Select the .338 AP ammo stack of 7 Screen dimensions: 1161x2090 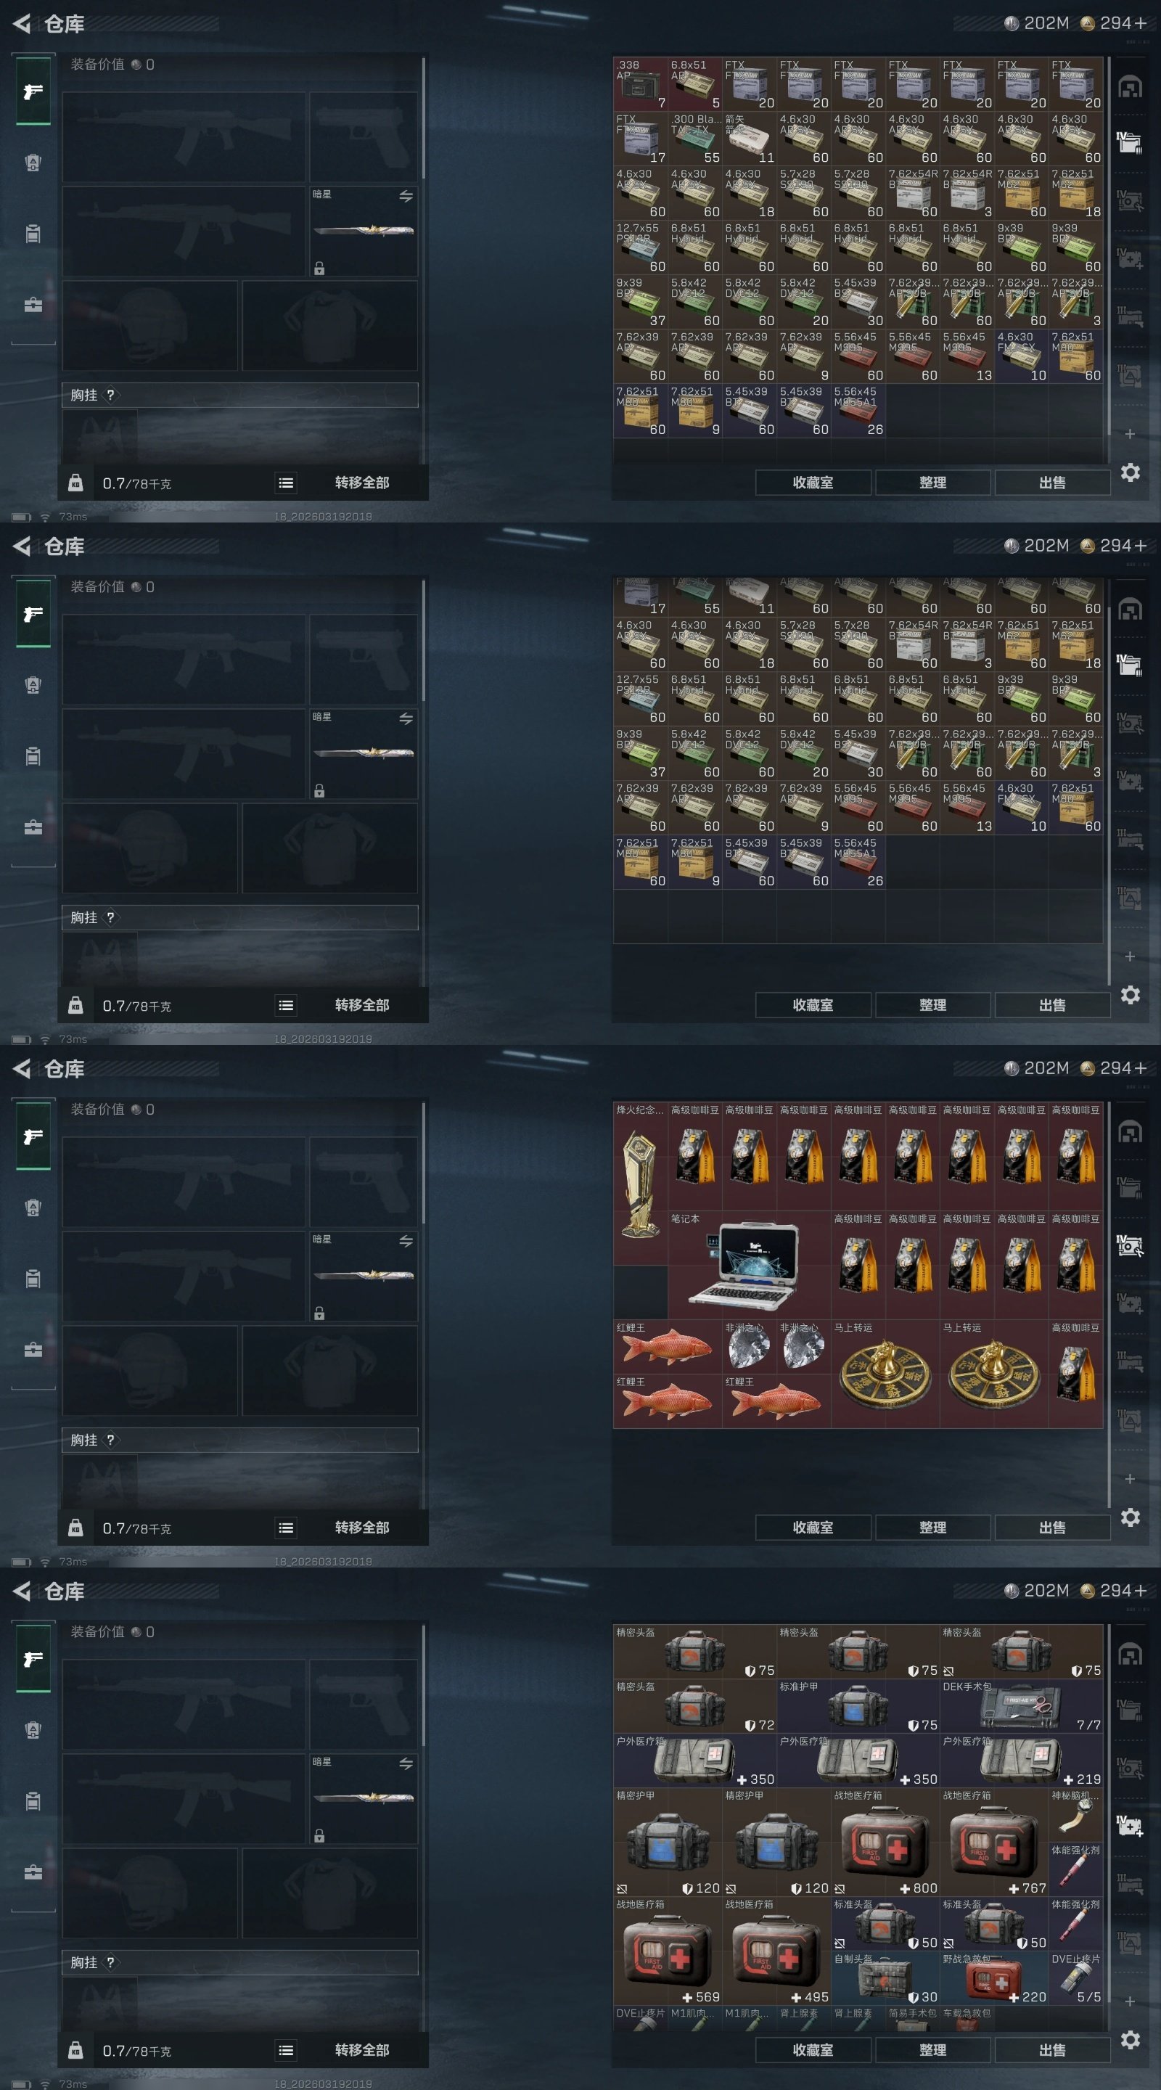coord(640,83)
